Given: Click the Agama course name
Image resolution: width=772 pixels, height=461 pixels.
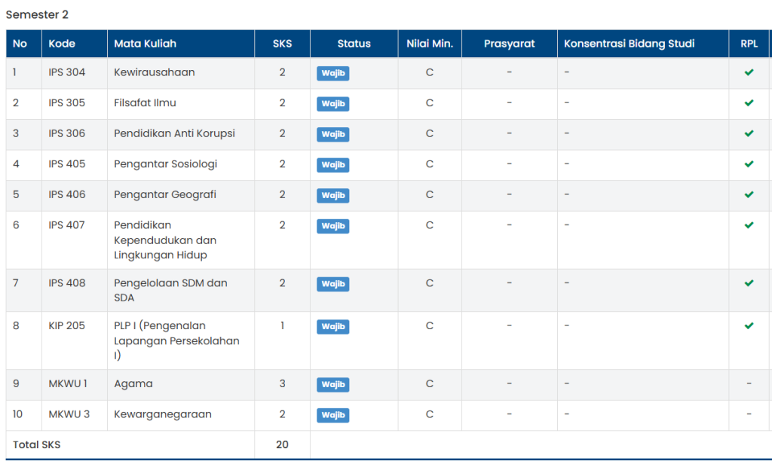Looking at the screenshot, I should click(x=133, y=383).
